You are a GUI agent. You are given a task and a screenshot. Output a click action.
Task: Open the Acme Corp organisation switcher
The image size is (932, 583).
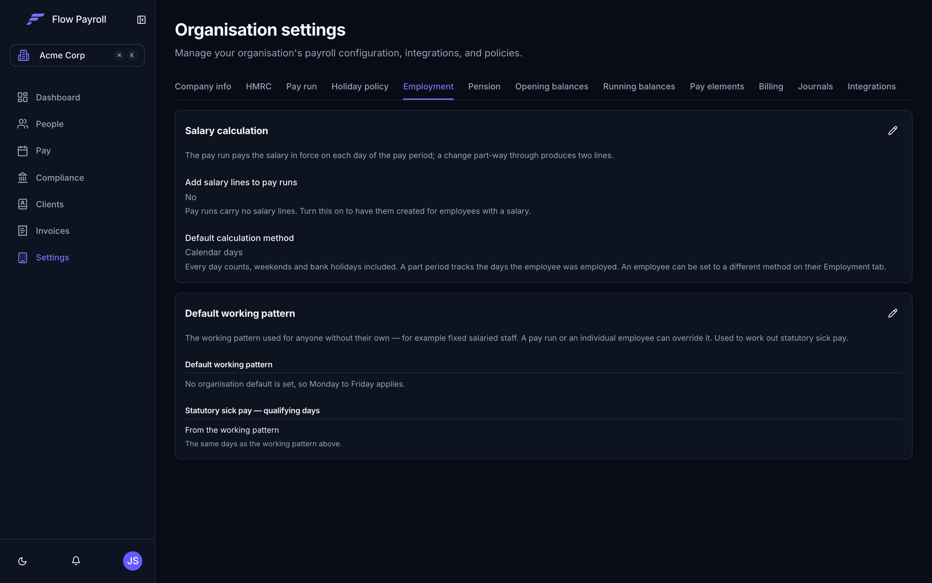[x=77, y=55]
